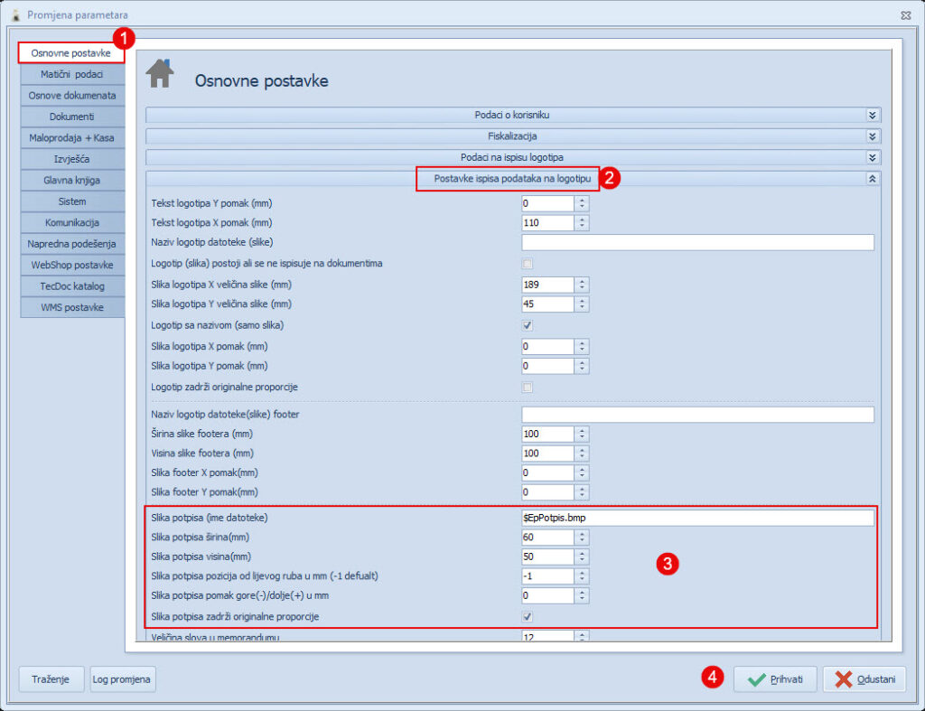Toggle Logotip sa nazivom (samo slika) checkbox
This screenshot has height=711, width=925.
click(x=528, y=325)
